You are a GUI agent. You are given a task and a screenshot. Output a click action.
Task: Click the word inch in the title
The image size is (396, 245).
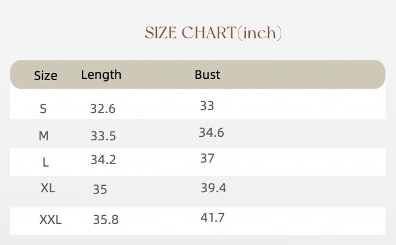[x=260, y=33]
